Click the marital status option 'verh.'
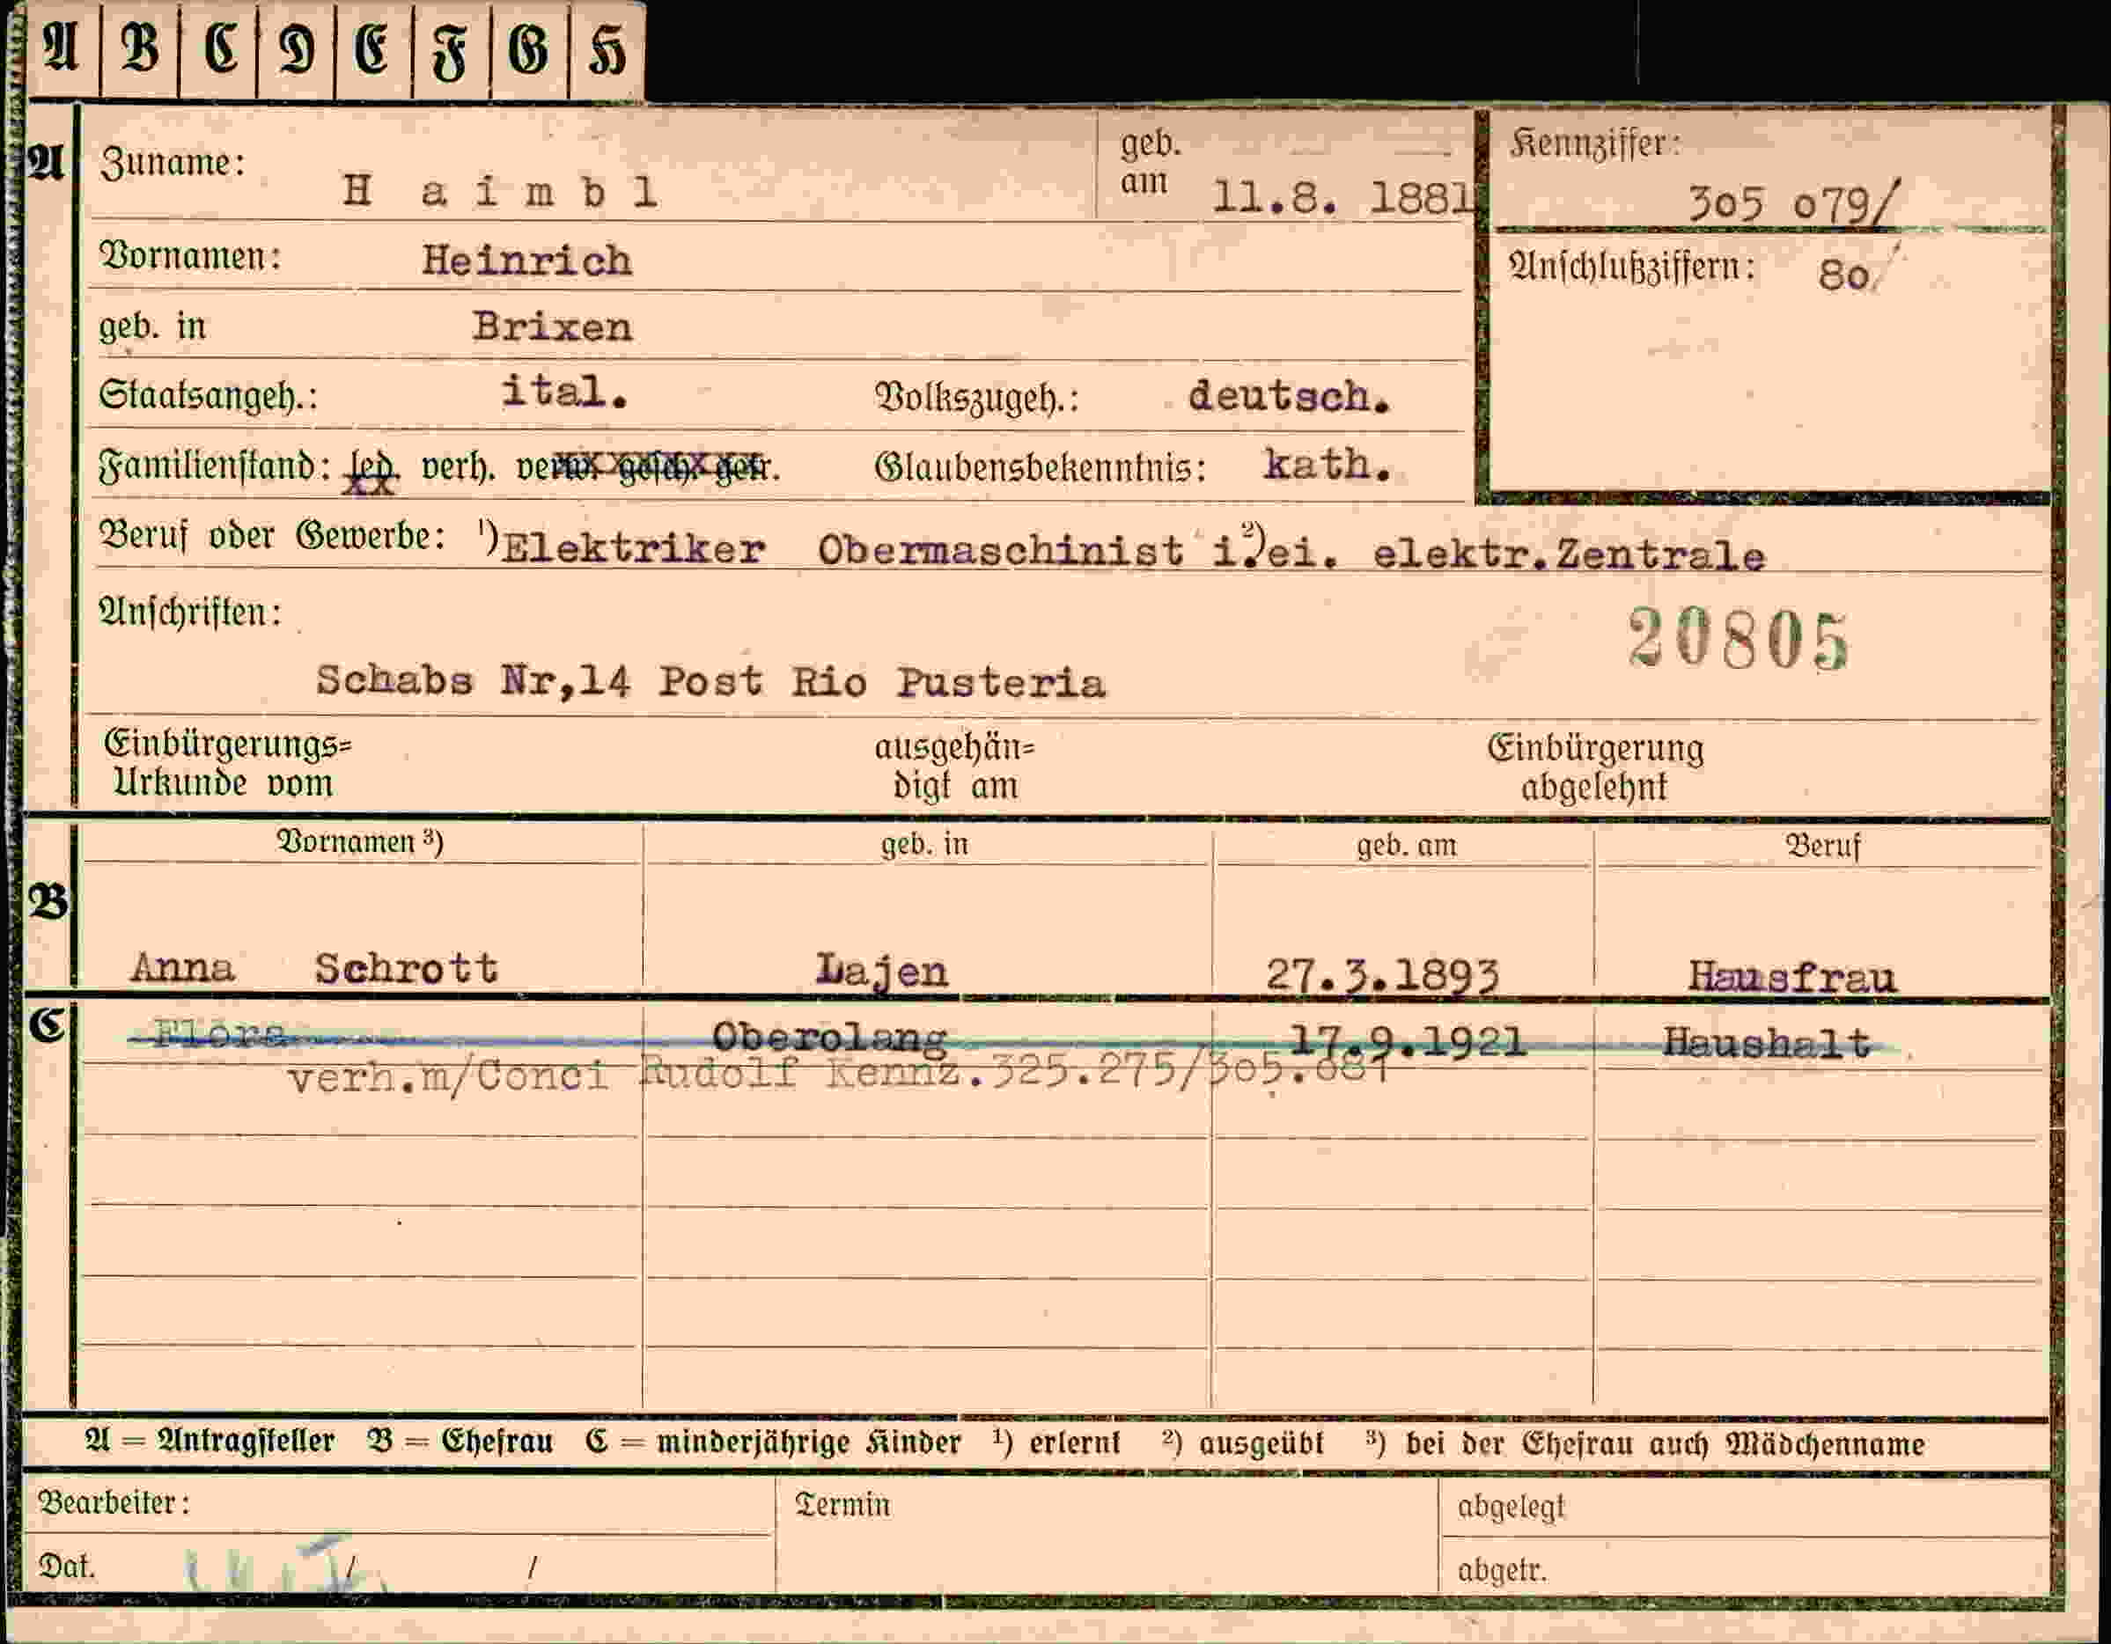 458,468
